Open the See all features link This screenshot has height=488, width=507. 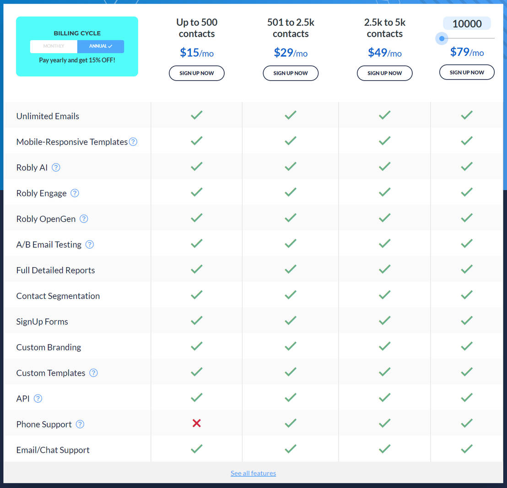[x=253, y=473]
